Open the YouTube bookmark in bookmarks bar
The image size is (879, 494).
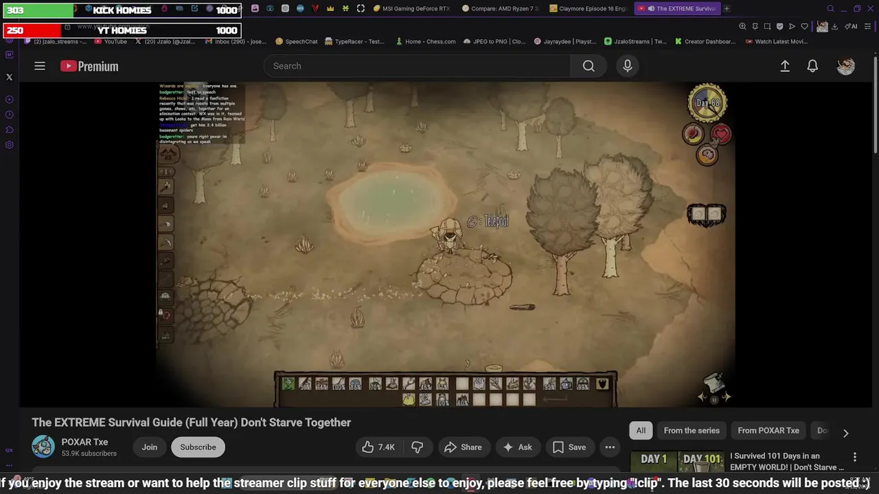click(110, 41)
